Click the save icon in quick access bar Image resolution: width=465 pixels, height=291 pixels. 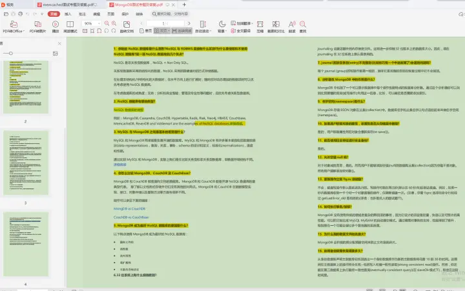point(13,14)
